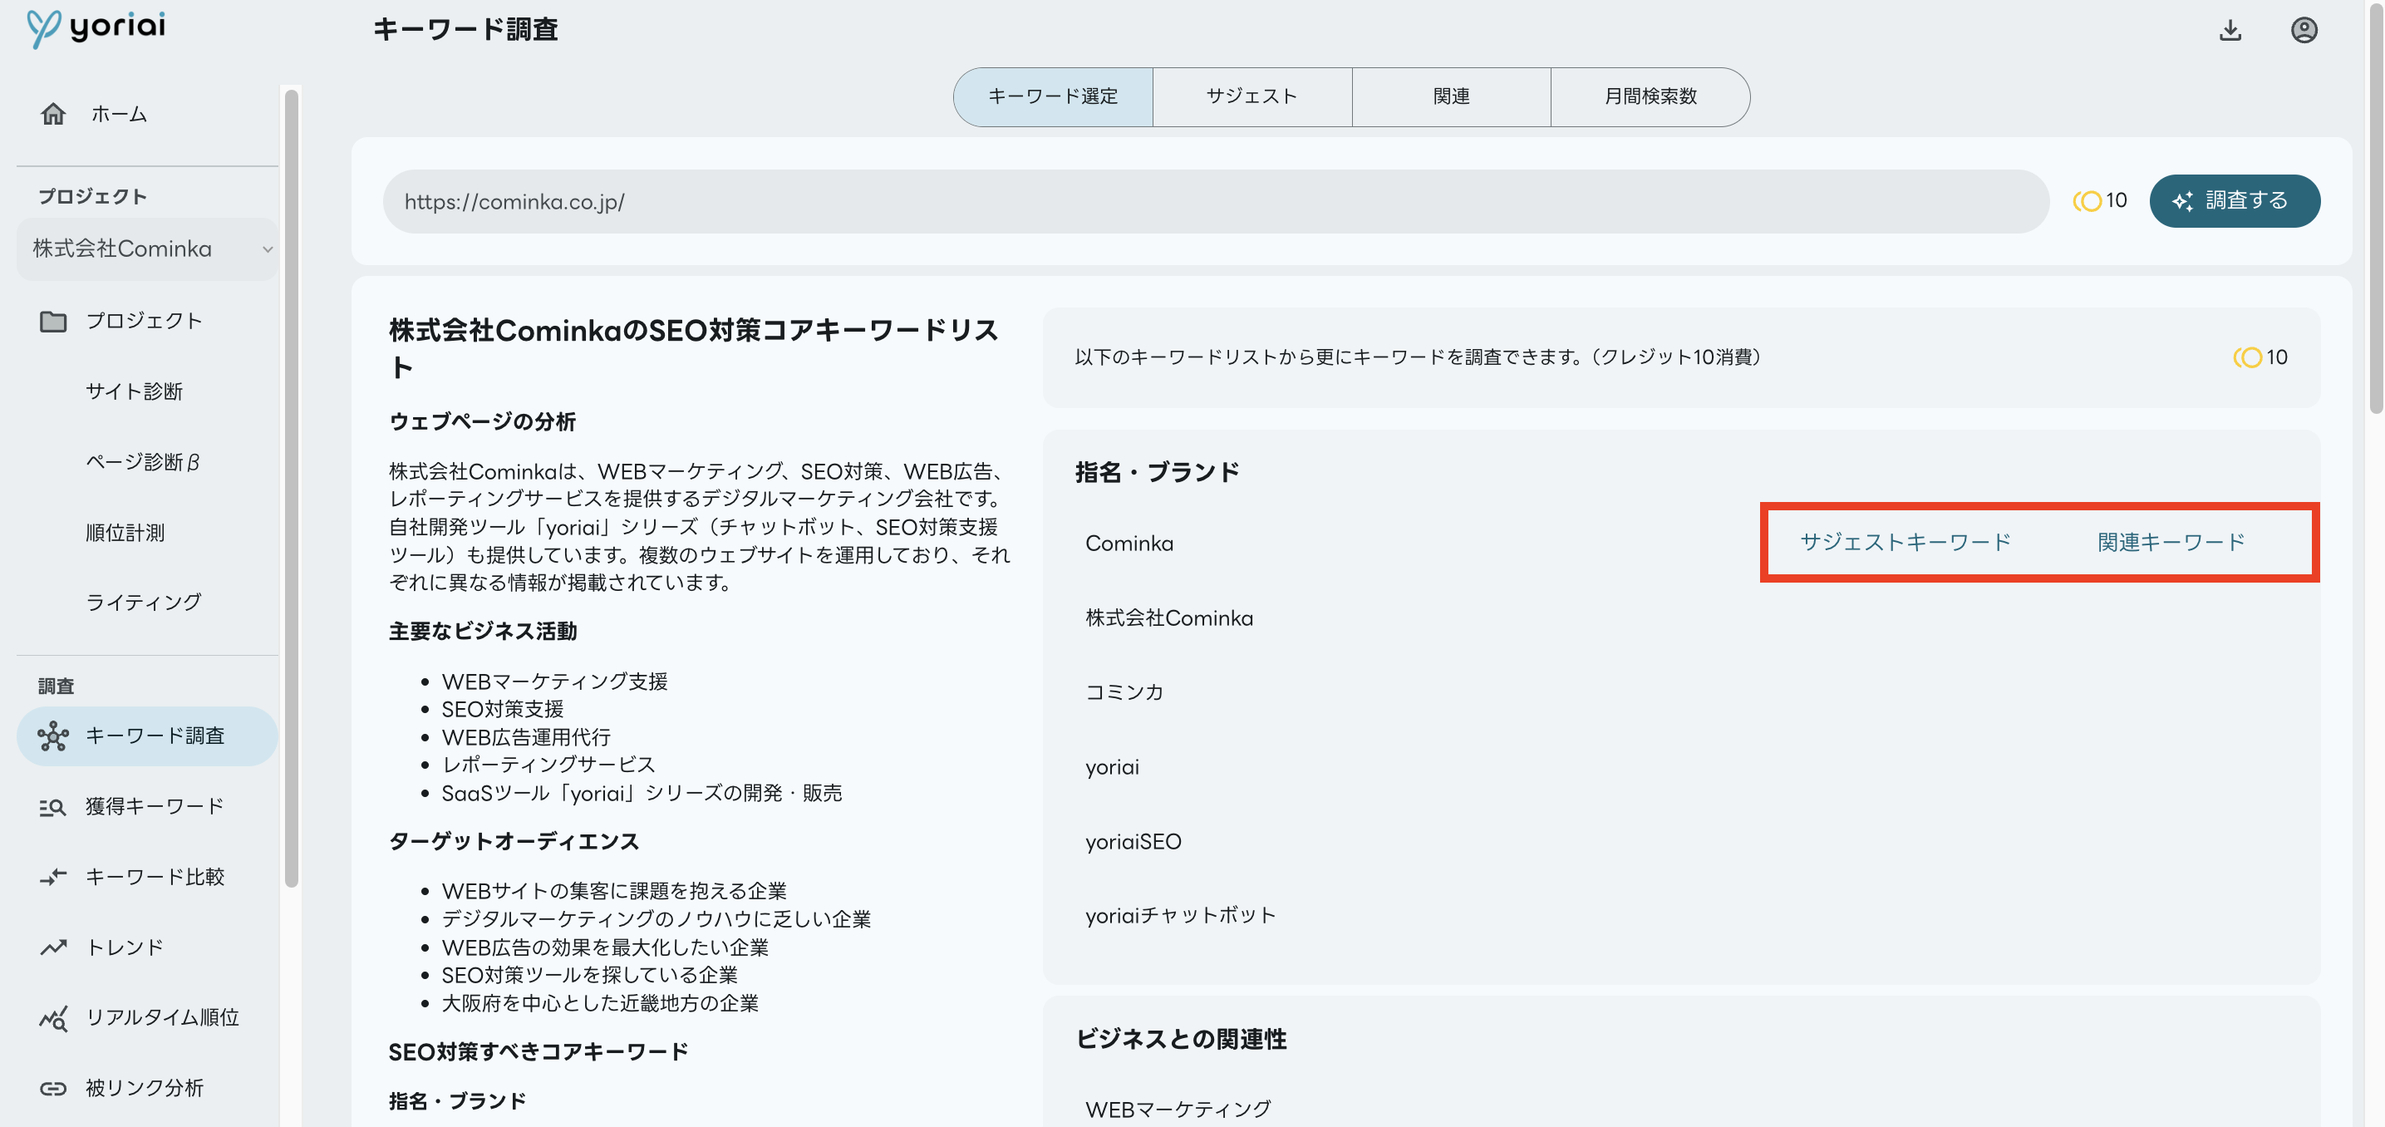This screenshot has height=1127, width=2385.
Task: Click the 獲得キーワード search-list icon
Action: pos(53,806)
